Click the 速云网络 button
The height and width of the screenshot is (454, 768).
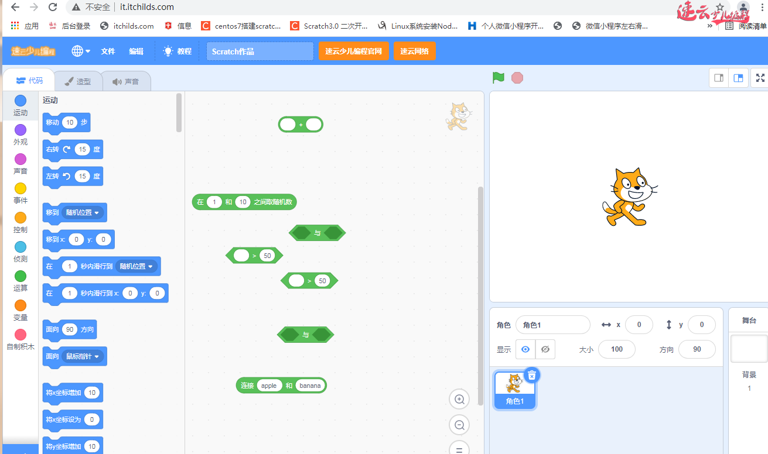pos(414,51)
